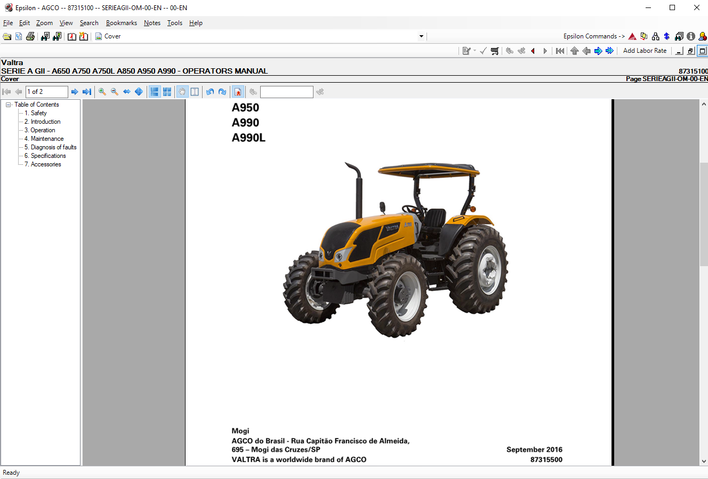Open 6. Specifications in contents
The height and width of the screenshot is (479, 708).
[x=45, y=156]
